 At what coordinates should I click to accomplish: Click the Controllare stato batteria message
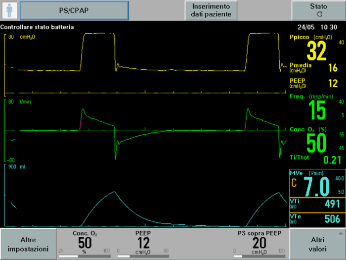click(x=38, y=27)
